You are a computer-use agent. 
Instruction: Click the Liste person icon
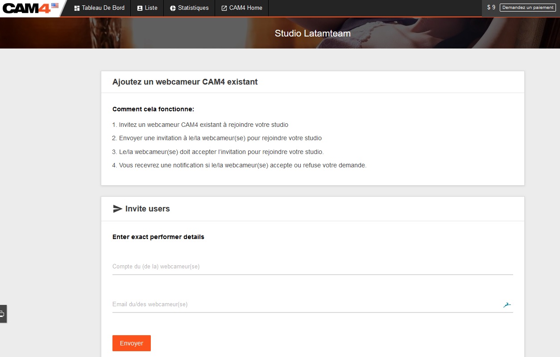(x=140, y=8)
